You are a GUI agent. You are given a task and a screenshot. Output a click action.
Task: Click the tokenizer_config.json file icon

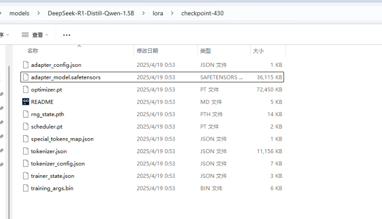click(26, 164)
